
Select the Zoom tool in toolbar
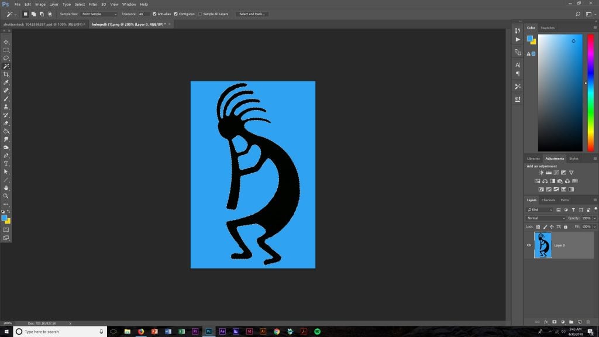pos(6,196)
